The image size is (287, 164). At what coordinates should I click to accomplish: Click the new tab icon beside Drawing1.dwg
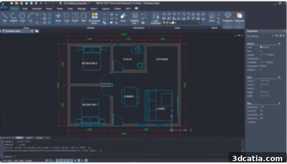[37, 31]
